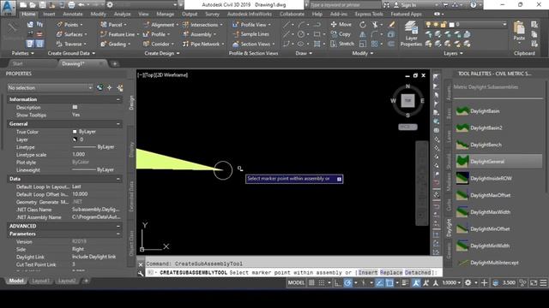Select the Daylight palette tab
The height and width of the screenshot is (308, 549).
449,228
